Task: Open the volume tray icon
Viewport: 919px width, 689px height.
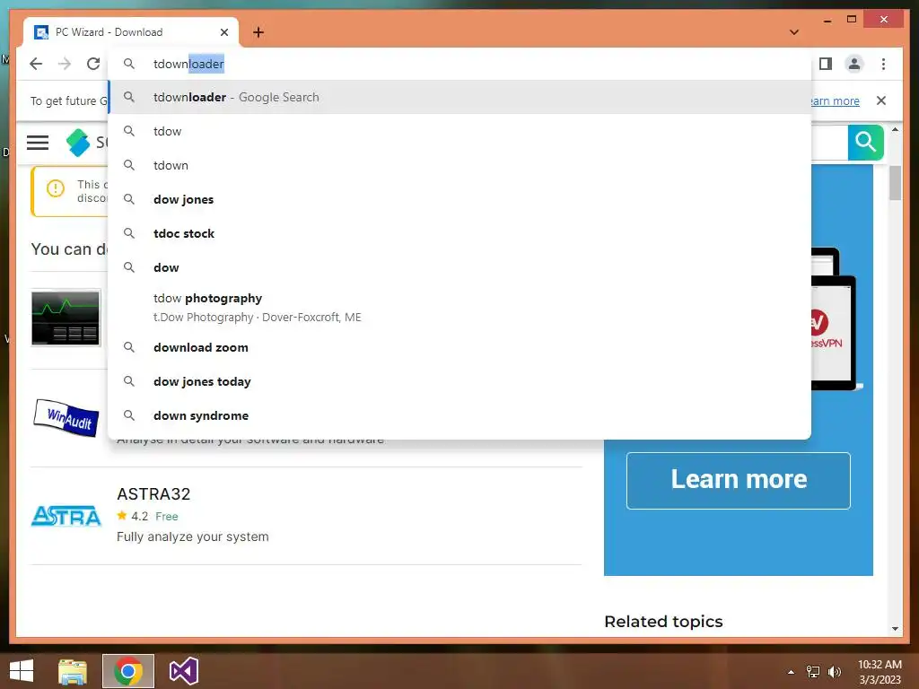Action: (835, 672)
